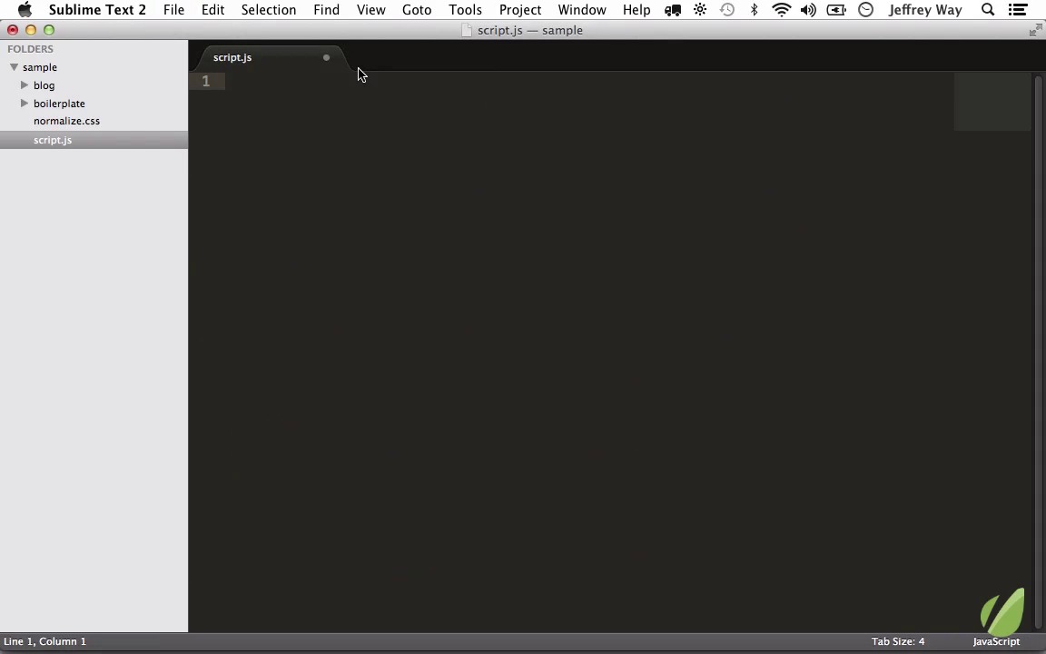Click the minimap viewport region
The image size is (1046, 654).
pos(992,102)
